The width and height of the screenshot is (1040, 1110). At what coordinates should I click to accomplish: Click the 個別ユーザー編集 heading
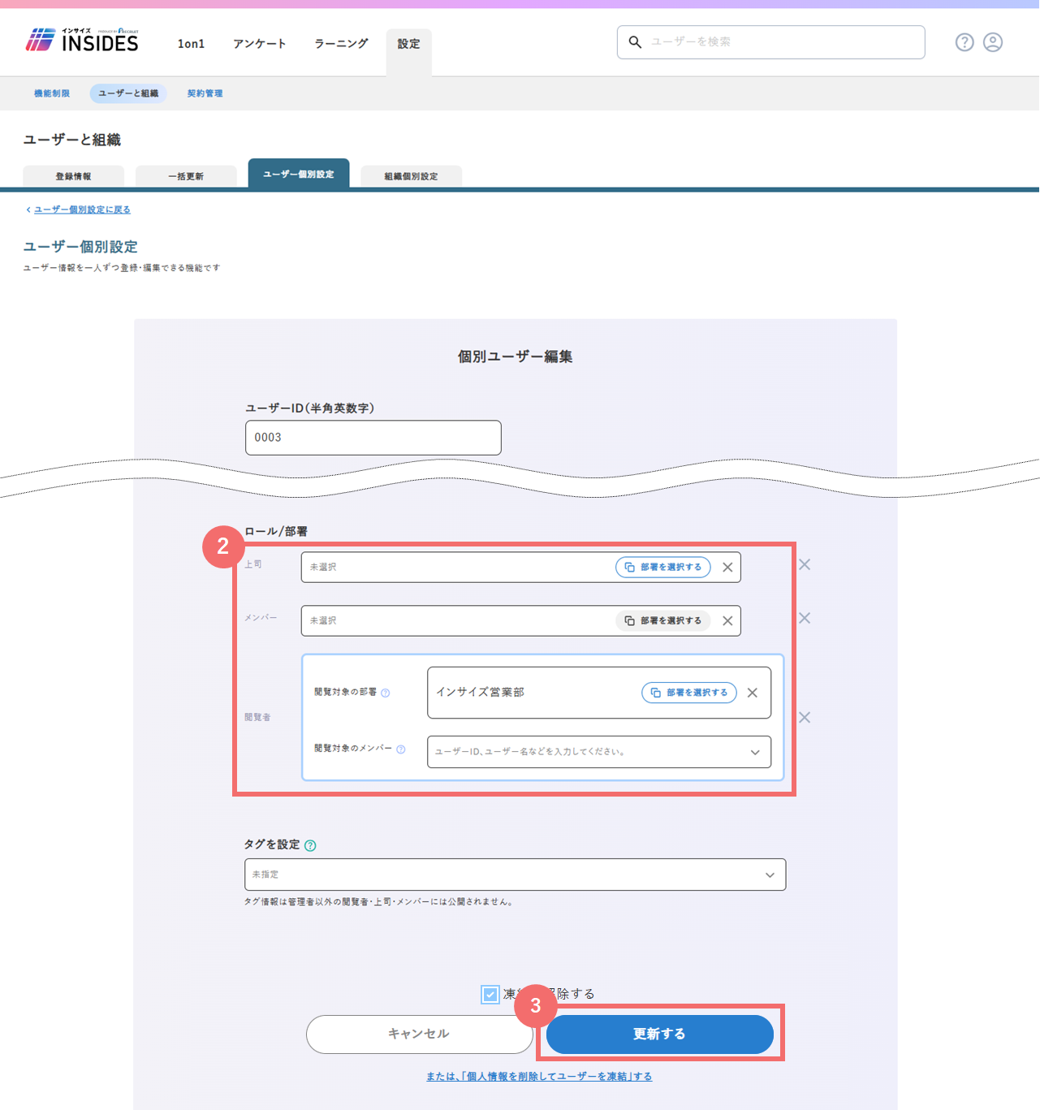coord(516,356)
